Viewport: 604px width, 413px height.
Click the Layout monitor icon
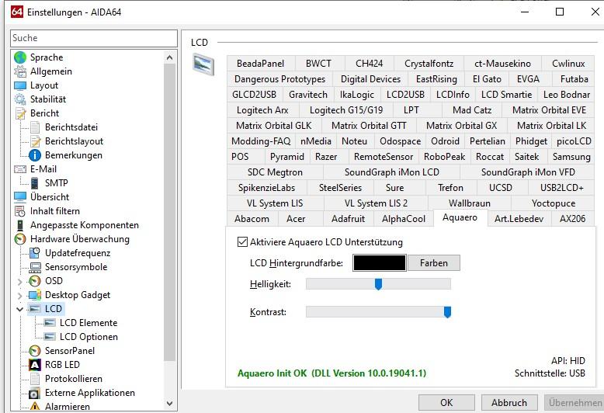point(20,85)
